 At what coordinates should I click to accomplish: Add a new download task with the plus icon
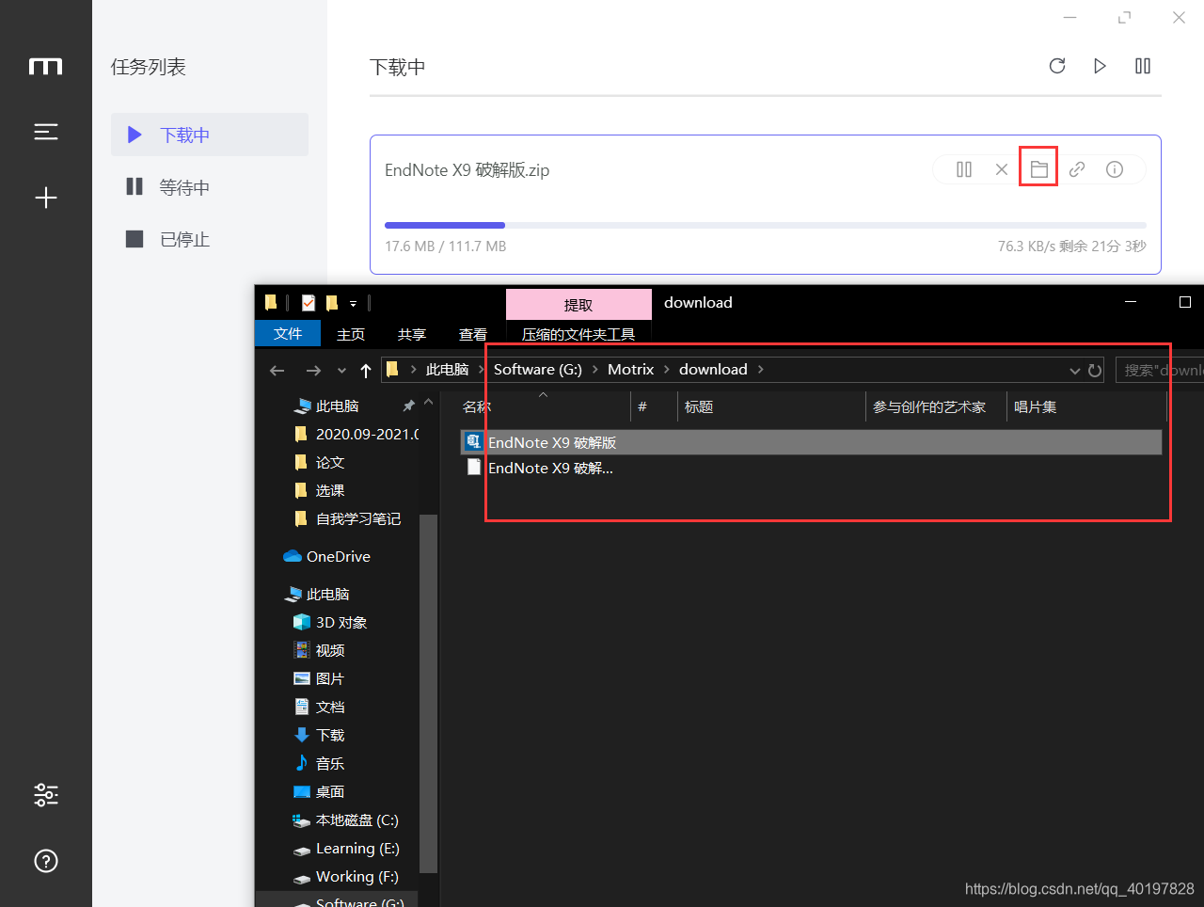click(x=45, y=198)
